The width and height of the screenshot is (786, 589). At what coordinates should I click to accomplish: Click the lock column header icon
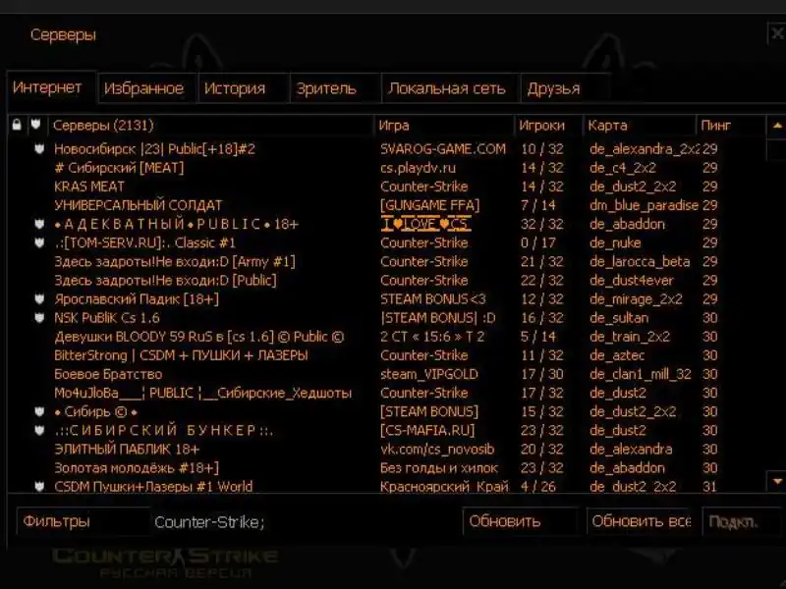click(x=17, y=125)
